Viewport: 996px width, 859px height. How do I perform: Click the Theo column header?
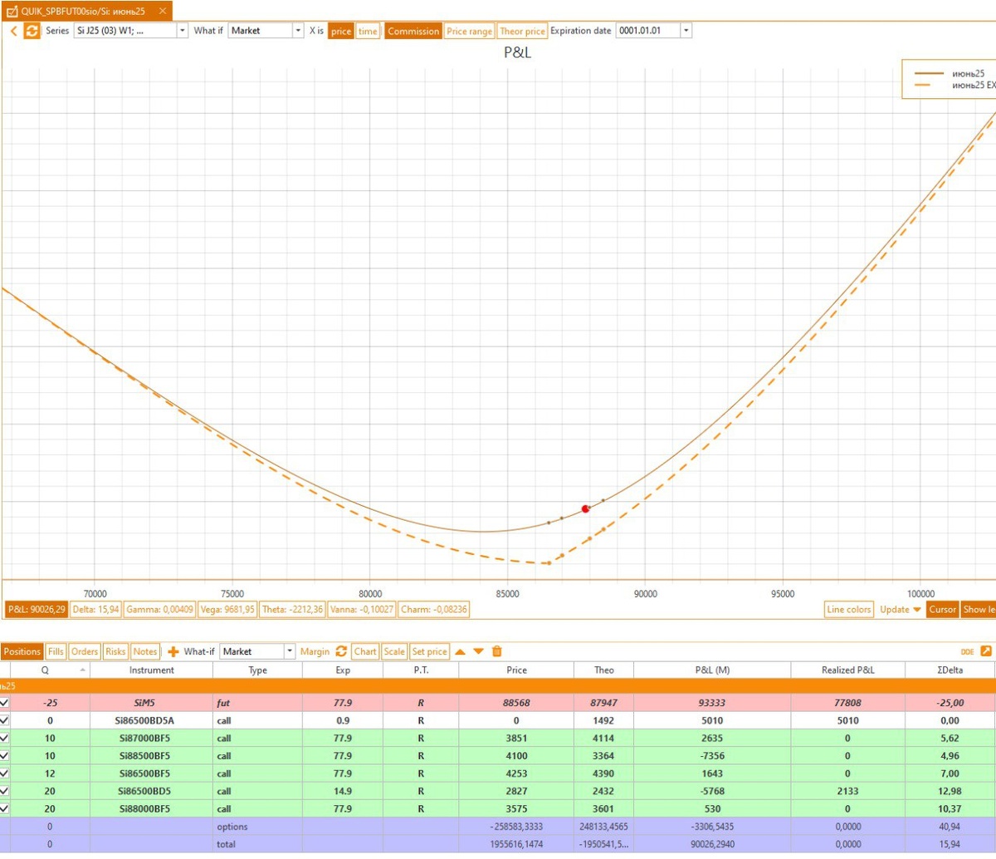604,670
